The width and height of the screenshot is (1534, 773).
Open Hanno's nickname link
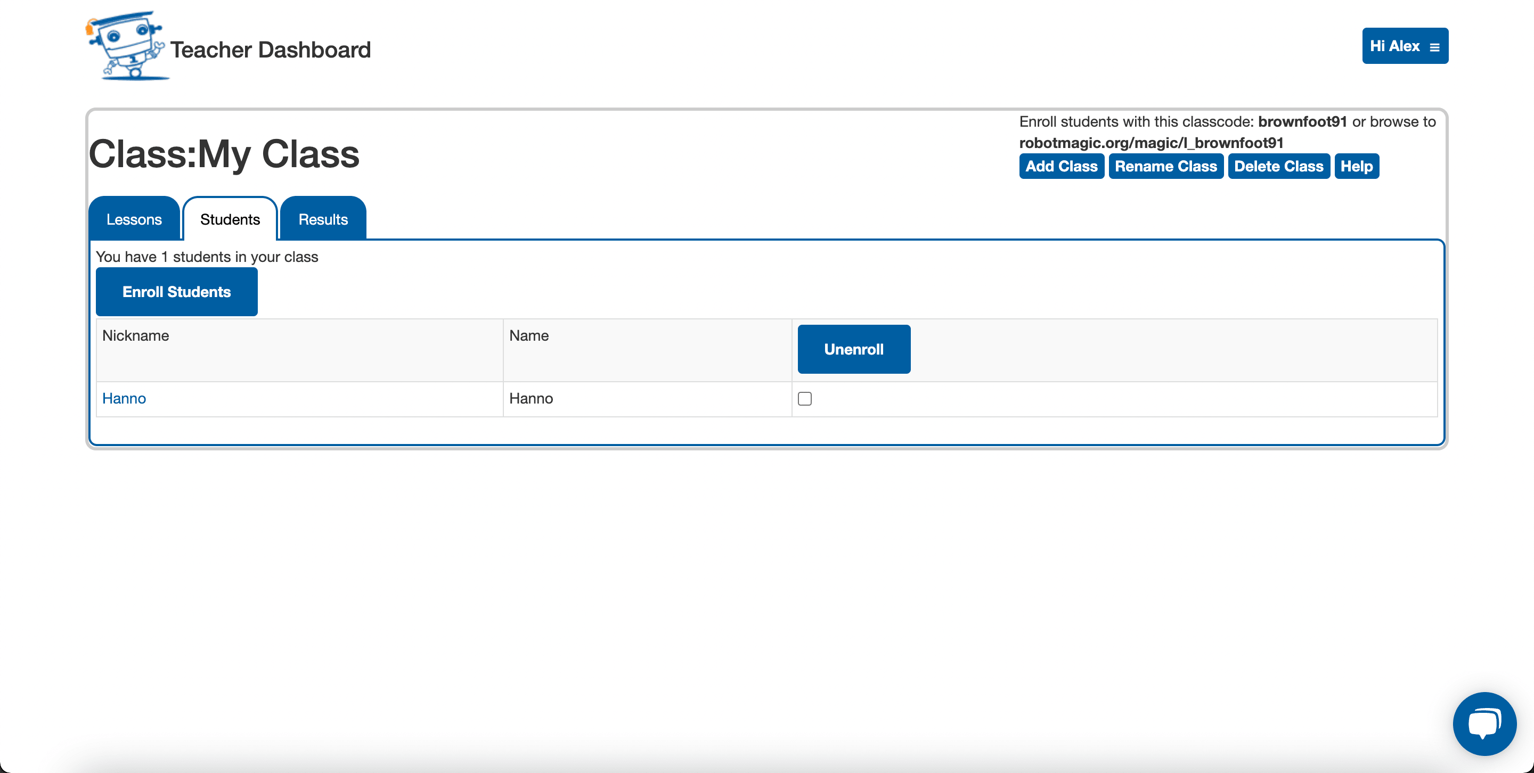(x=124, y=398)
